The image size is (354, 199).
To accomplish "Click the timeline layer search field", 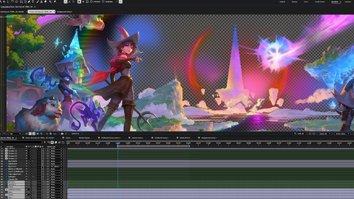I will [x=21, y=142].
